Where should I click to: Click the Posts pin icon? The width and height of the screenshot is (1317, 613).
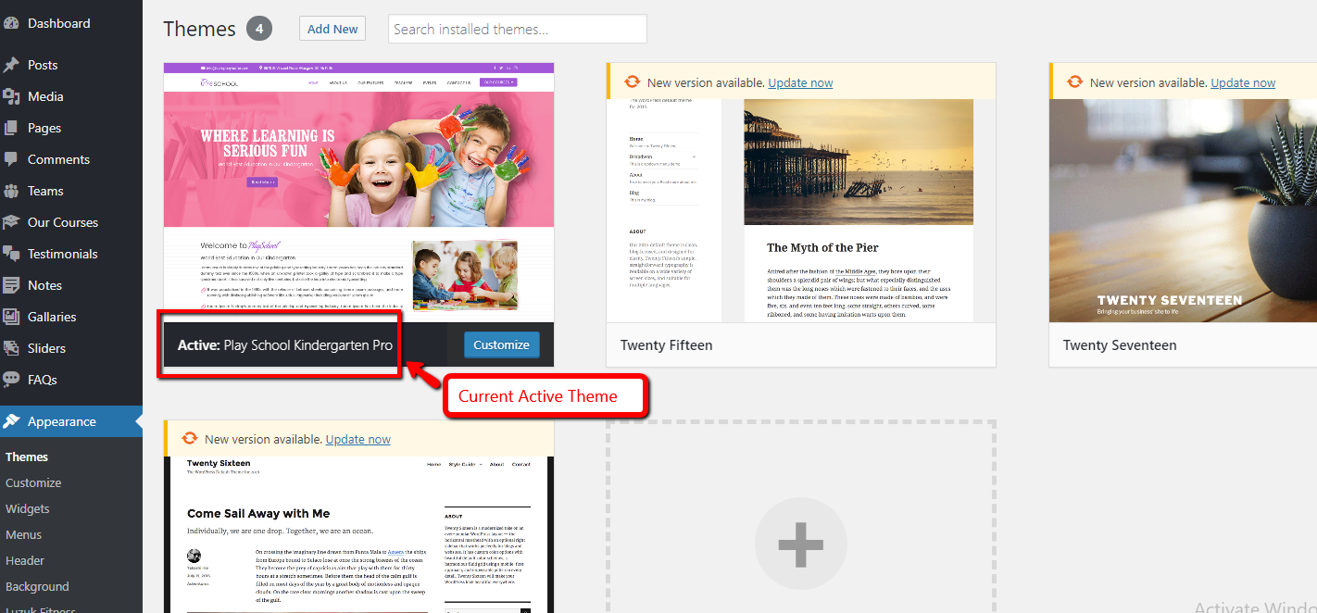tap(11, 65)
